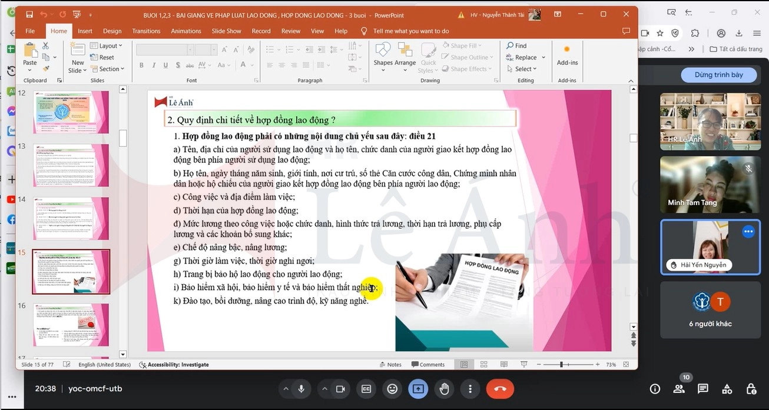The image size is (769, 410).
Task: Switch to the Insert tab
Action: [85, 31]
